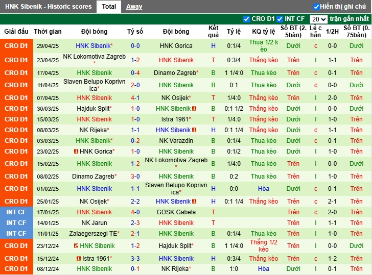
Task: Click the date 08/12/24
Action: click(x=48, y=269)
